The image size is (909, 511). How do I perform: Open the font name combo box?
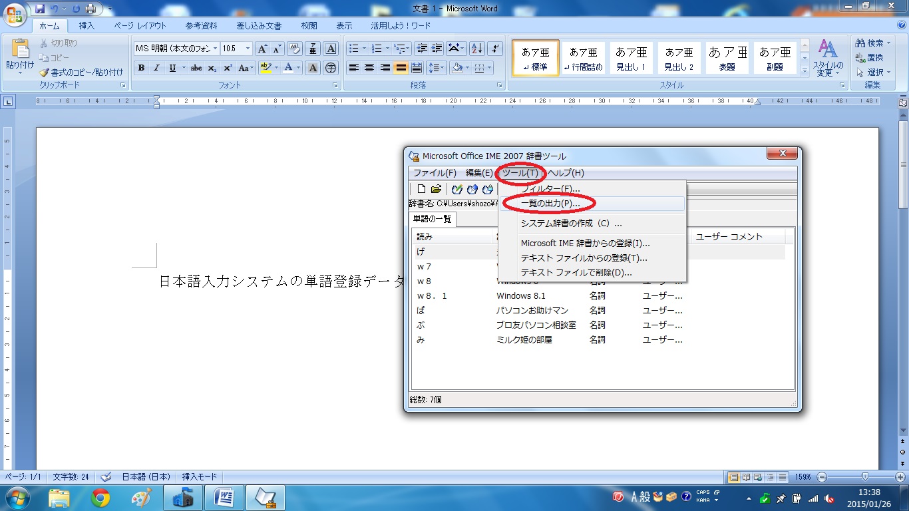click(176, 49)
